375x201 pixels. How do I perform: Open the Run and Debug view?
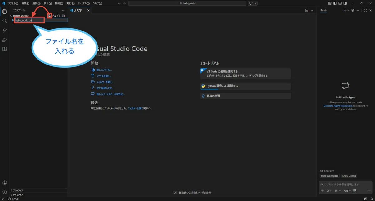point(4,40)
